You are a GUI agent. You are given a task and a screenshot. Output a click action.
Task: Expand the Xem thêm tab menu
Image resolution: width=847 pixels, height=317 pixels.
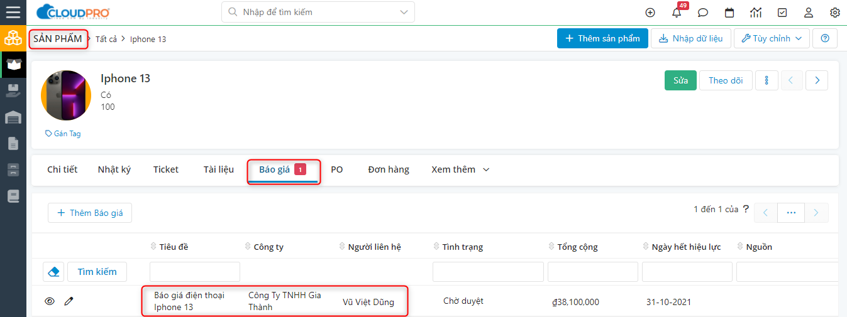tap(460, 169)
